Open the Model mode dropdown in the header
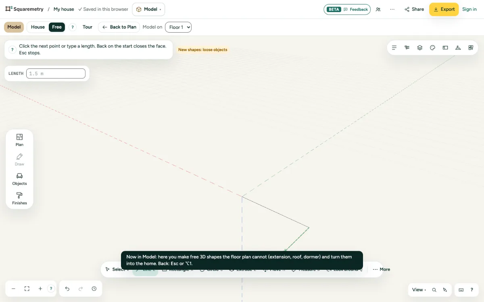The width and height of the screenshot is (484, 302). coord(148,9)
